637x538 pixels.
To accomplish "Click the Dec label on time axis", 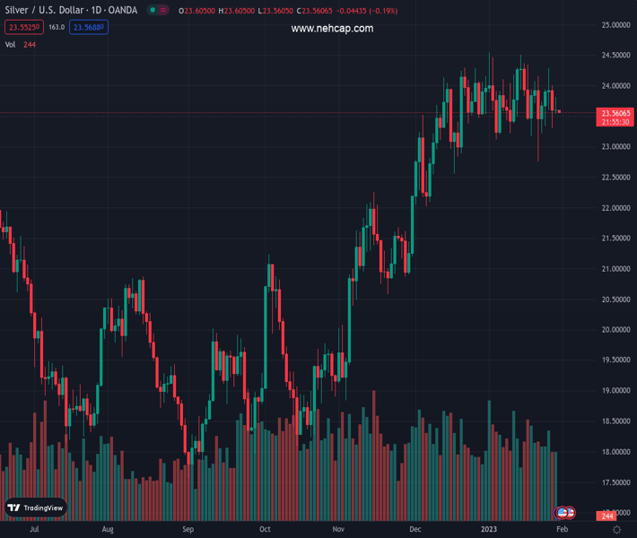I will (x=415, y=530).
